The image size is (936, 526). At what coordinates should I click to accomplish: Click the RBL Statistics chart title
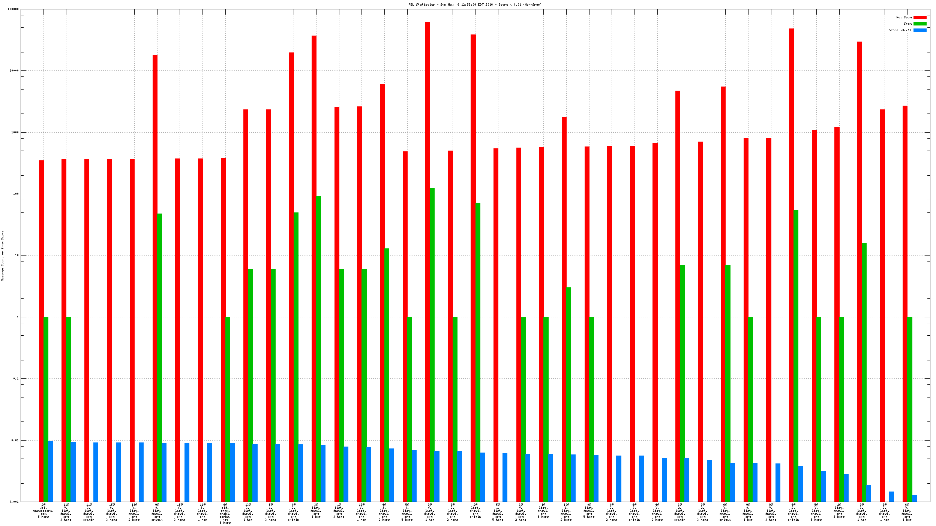(x=475, y=4)
